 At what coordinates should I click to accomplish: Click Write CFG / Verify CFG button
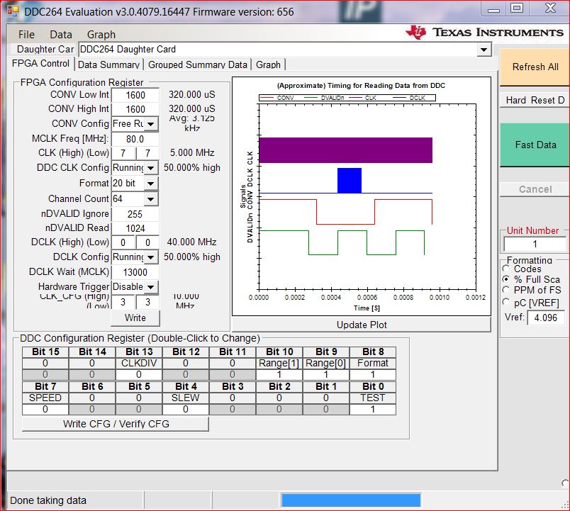point(116,424)
